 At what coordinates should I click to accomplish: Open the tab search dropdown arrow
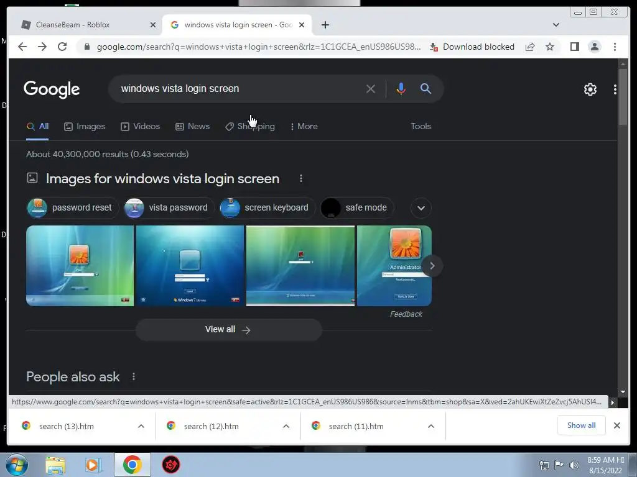pyautogui.click(x=556, y=25)
